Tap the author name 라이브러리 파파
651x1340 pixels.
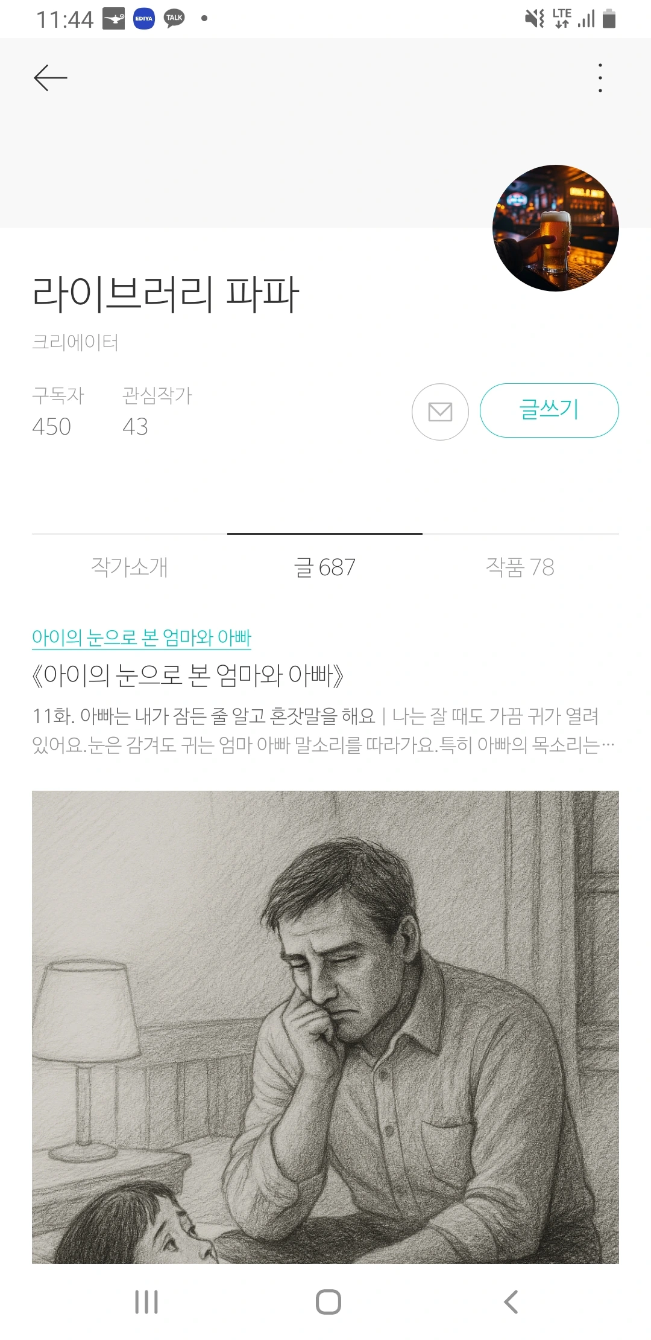point(166,295)
